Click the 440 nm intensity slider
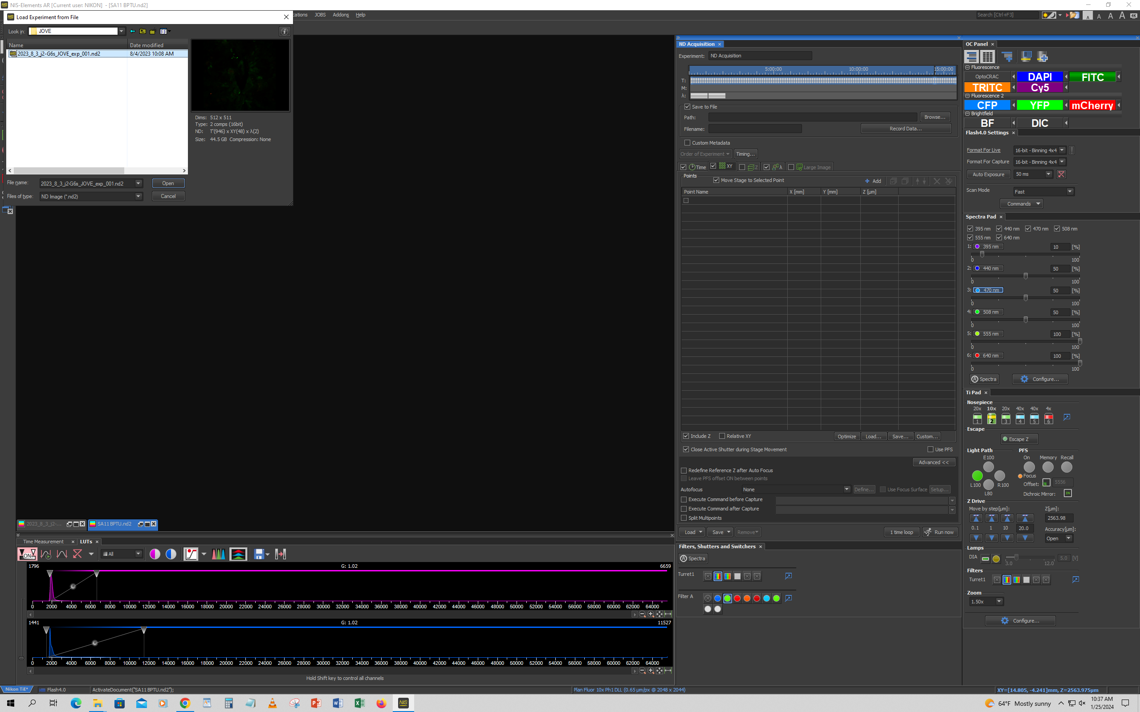This screenshot has height=712, width=1140. (x=1026, y=276)
